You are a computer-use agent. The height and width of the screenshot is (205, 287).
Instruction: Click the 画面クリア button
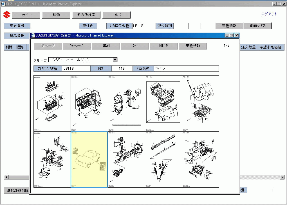pyautogui.click(x=257, y=26)
